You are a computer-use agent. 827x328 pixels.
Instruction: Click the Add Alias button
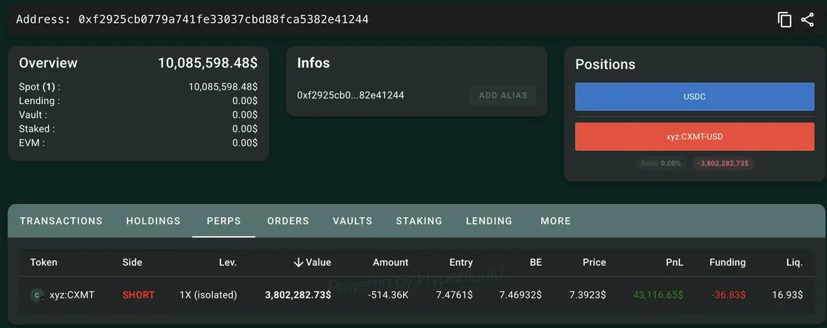pyautogui.click(x=503, y=95)
